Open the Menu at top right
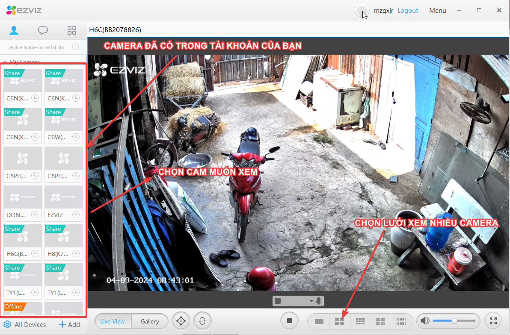Viewport: 510px width, 335px height. [437, 10]
